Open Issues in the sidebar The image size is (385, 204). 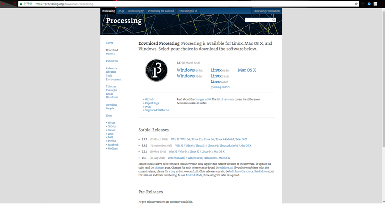coord(111,130)
